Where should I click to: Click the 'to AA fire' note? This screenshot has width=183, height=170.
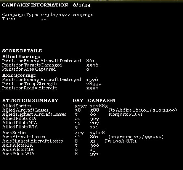[143, 110]
